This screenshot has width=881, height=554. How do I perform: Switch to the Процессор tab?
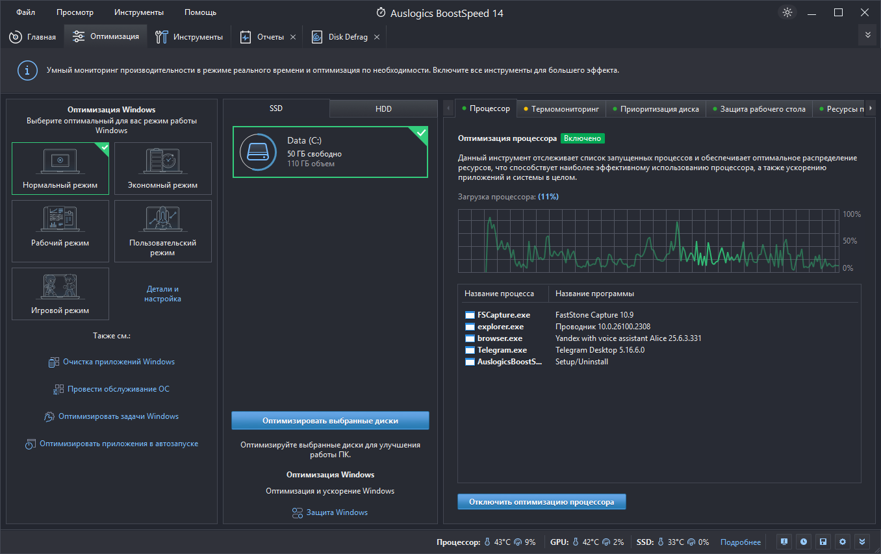tap(487, 108)
